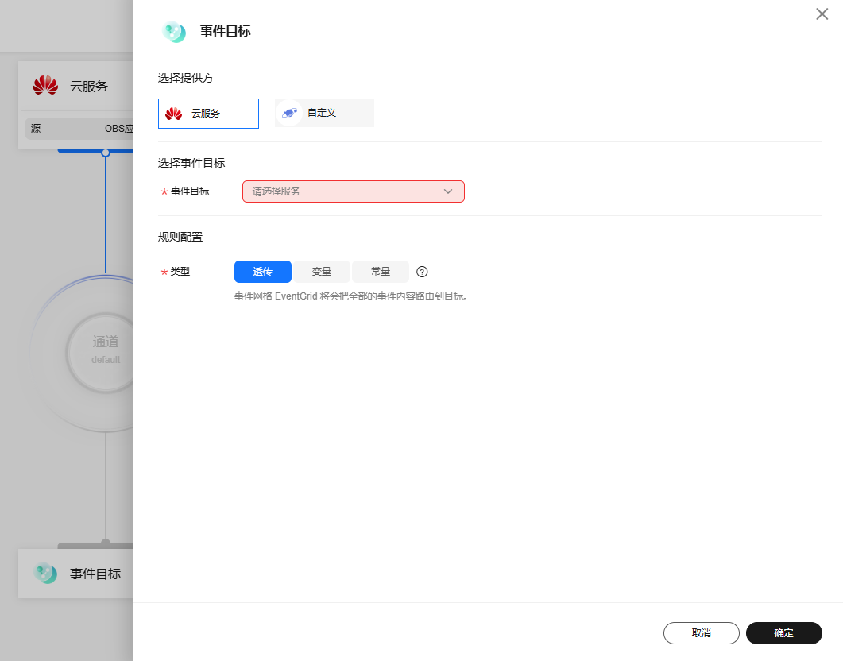Click the 取消 cancel button
This screenshot has height=661, width=843.
point(701,633)
